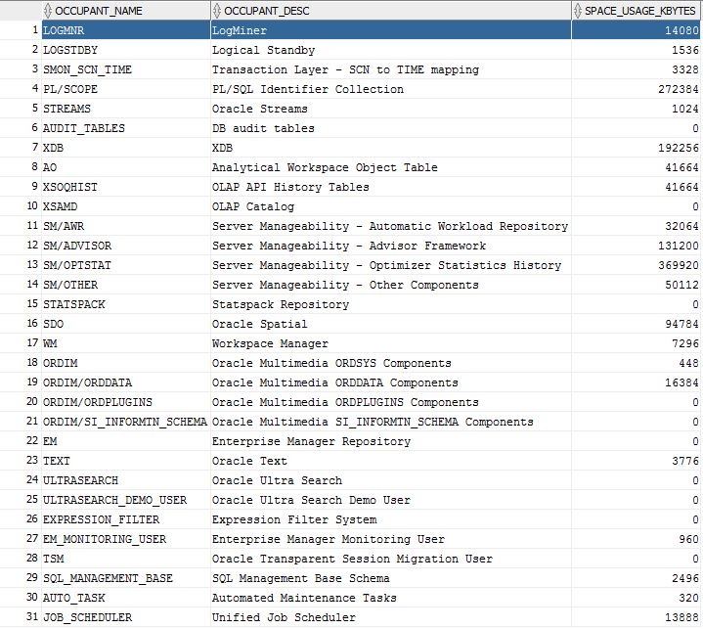Click the 'Workspace Manager' description cell
703x629 pixels.
coord(391,343)
